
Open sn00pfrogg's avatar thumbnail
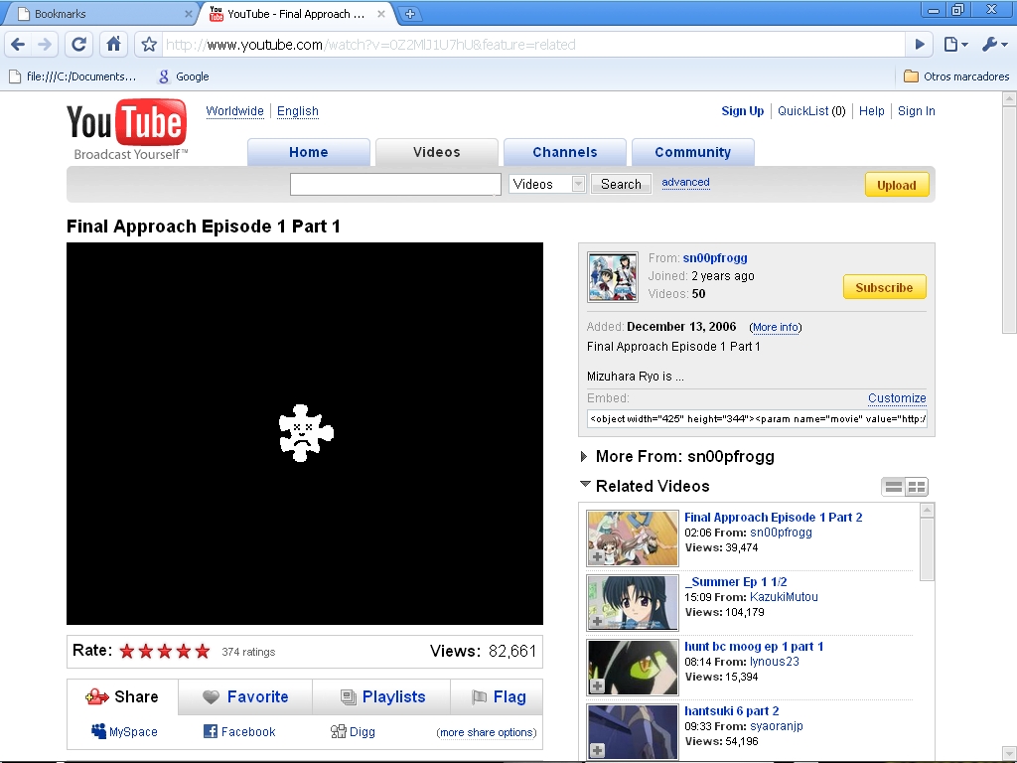pyautogui.click(x=612, y=277)
